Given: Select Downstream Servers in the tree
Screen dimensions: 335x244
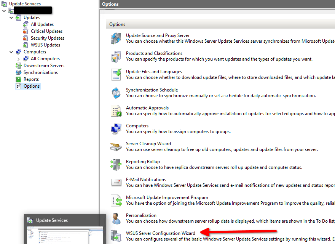Looking at the screenshot, I should (x=44, y=66).
